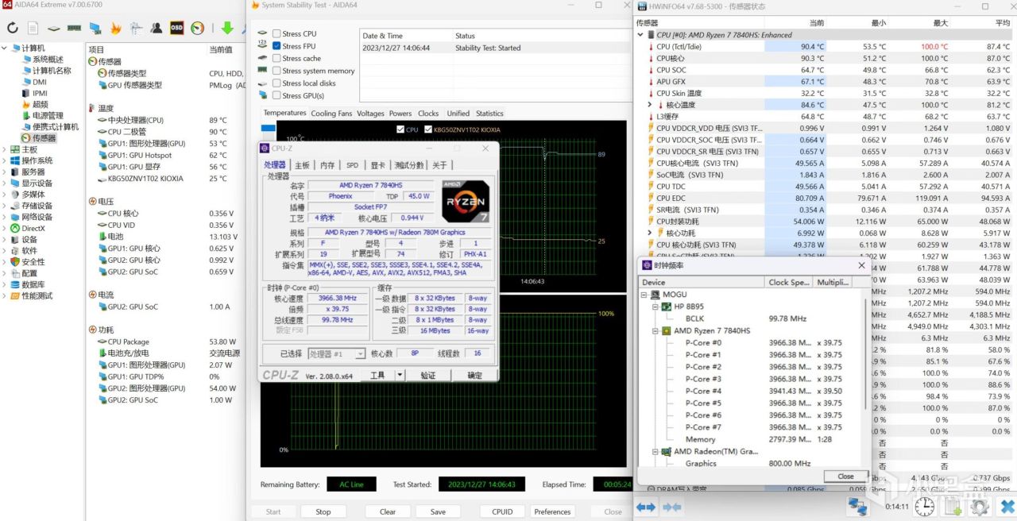Viewport: 1017px width, 521px height.
Task: Enable Stress local disks checkbox
Action: [276, 83]
